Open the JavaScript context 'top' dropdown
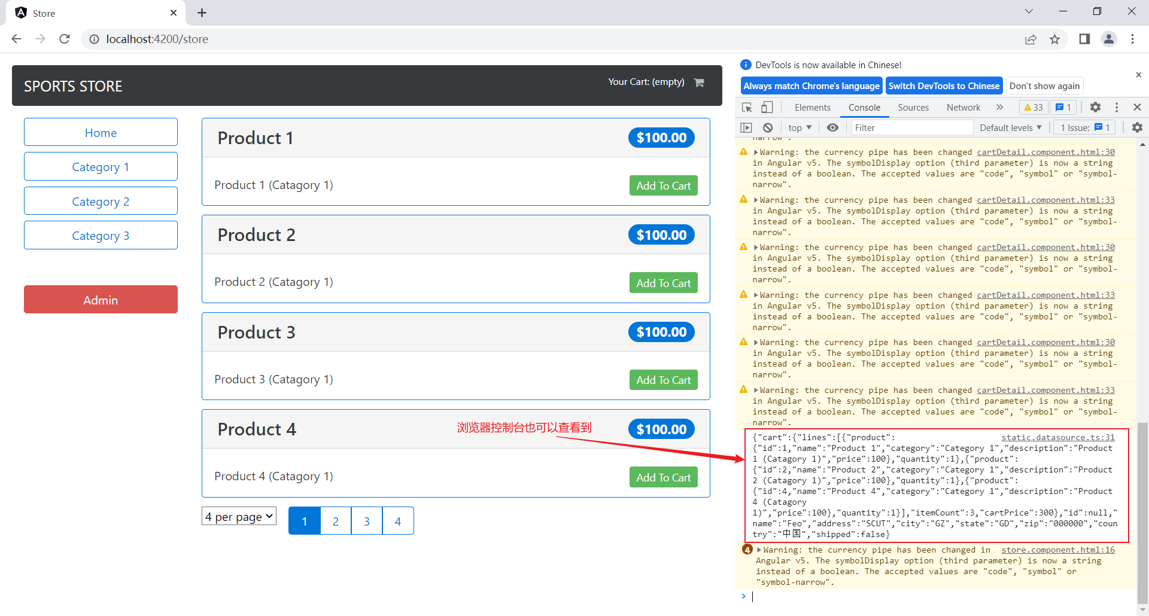The image size is (1149, 616). pyautogui.click(x=800, y=127)
